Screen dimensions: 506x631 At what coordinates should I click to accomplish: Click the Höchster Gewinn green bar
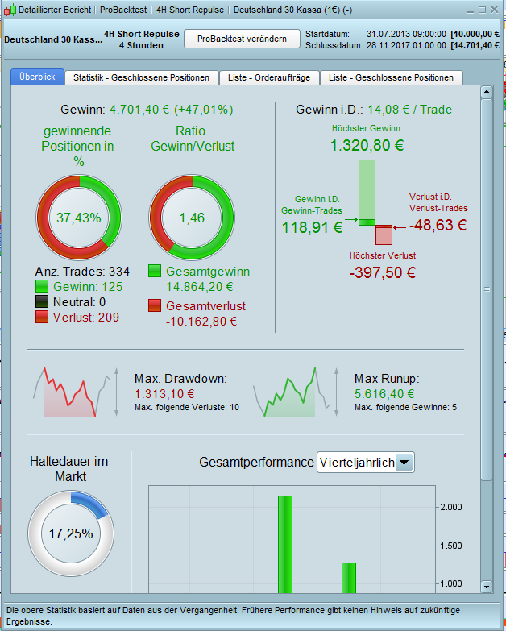pyautogui.click(x=367, y=193)
